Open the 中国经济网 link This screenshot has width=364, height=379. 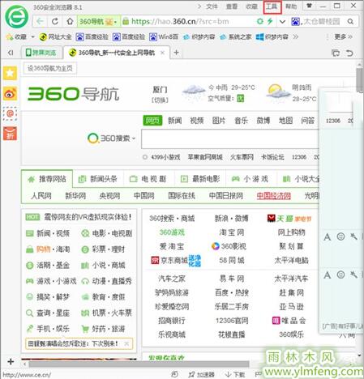click(273, 196)
